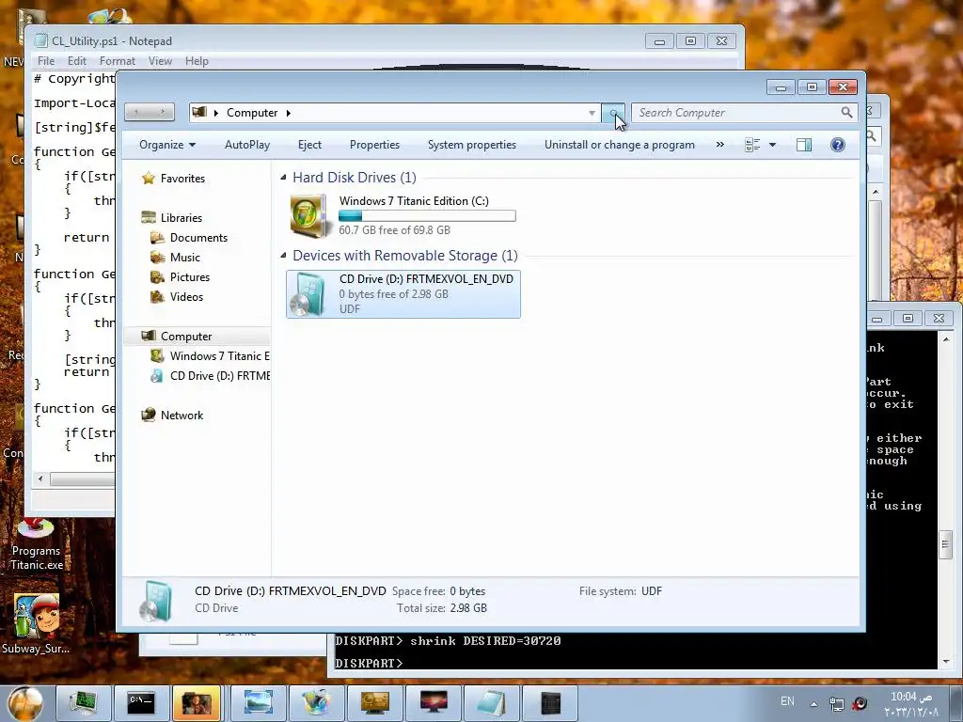This screenshot has width=963, height=722.
Task: Click the command prompt scroll down arrow
Action: (x=945, y=661)
